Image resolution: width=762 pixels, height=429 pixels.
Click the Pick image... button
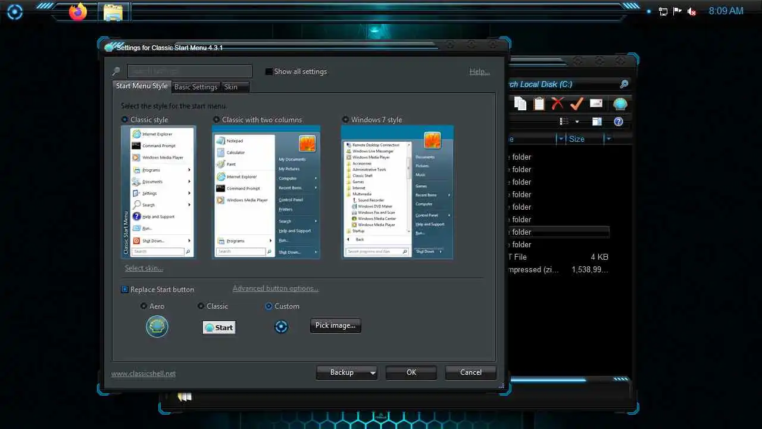click(335, 325)
